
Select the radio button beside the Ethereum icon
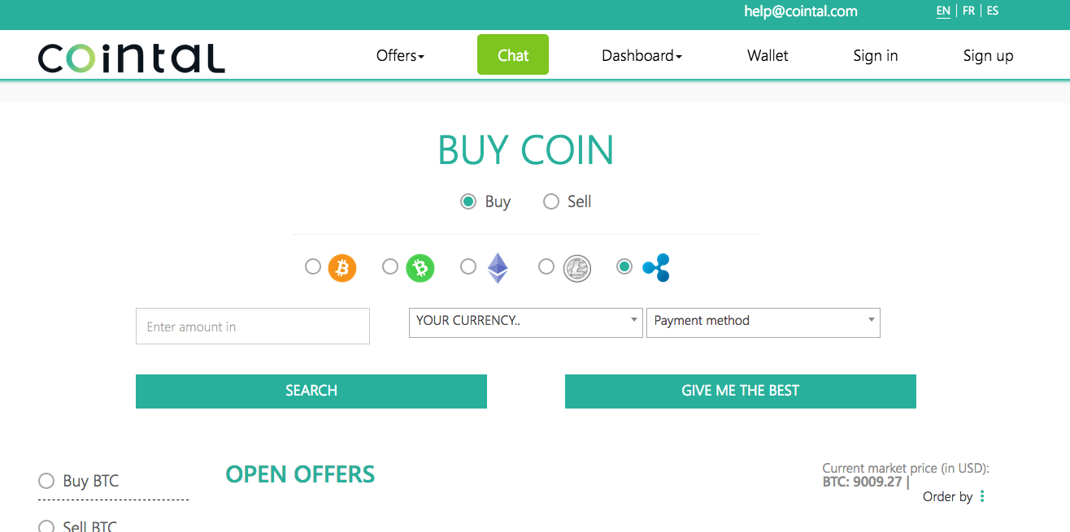click(468, 266)
